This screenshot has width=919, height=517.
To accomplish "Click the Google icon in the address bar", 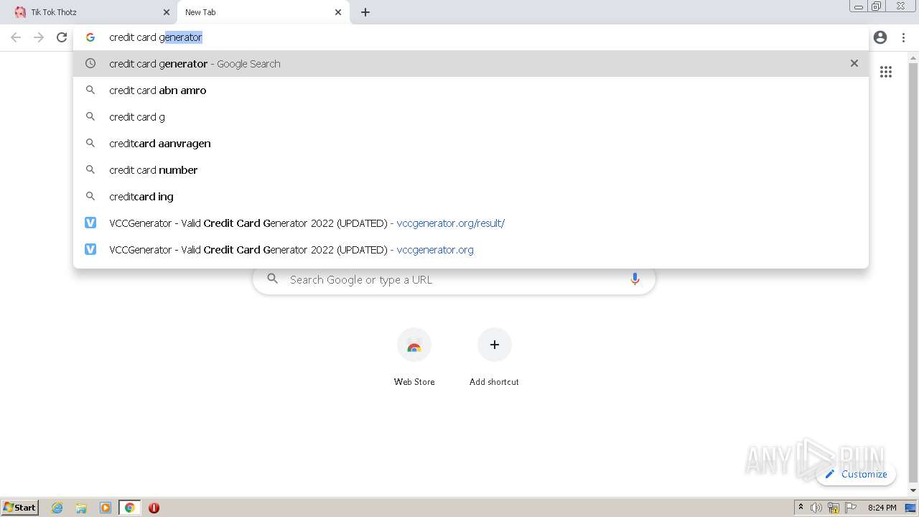I will tap(90, 37).
